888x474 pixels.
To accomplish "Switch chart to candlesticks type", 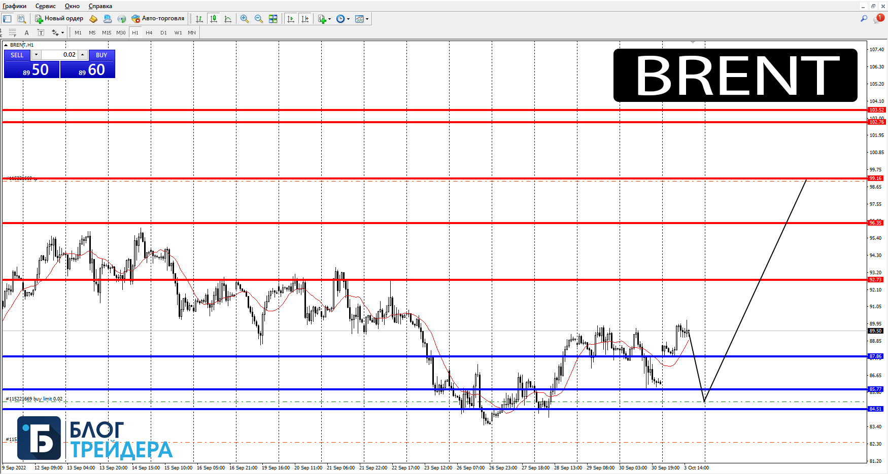I will pyautogui.click(x=214, y=19).
